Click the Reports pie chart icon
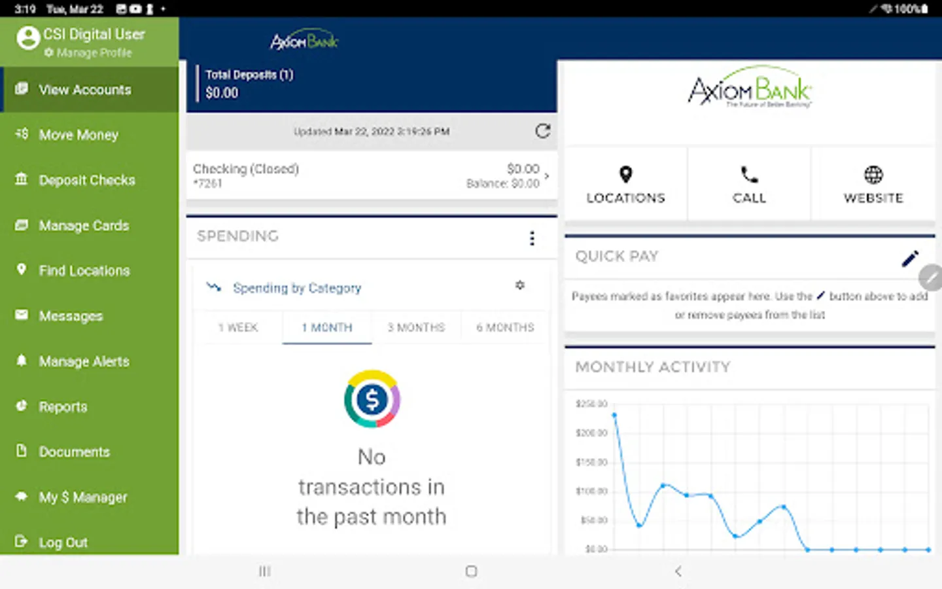The height and width of the screenshot is (589, 942). coord(22,405)
